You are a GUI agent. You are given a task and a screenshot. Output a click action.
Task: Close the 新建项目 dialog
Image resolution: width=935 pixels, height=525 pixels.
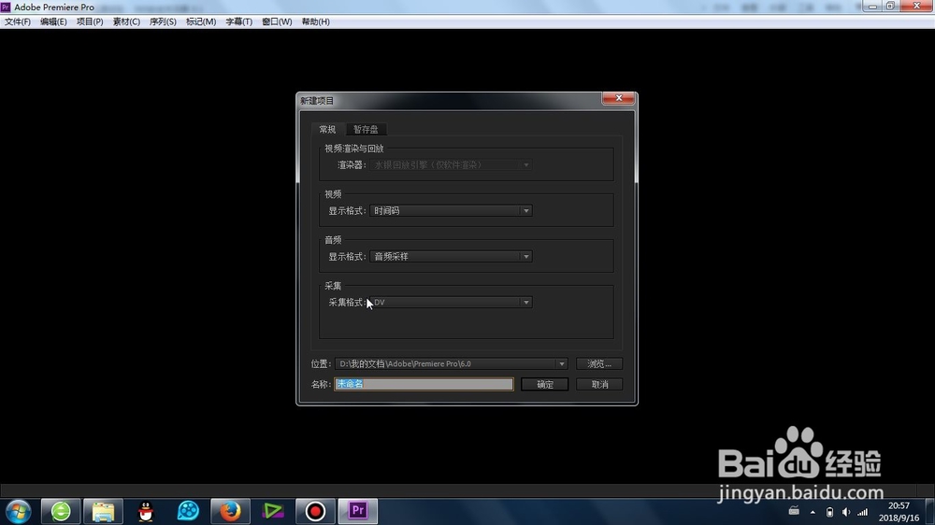pos(618,98)
